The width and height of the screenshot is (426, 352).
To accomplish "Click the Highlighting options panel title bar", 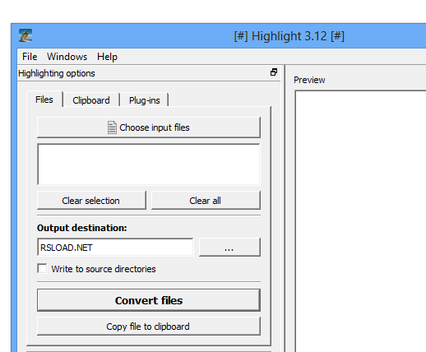I will [x=143, y=73].
